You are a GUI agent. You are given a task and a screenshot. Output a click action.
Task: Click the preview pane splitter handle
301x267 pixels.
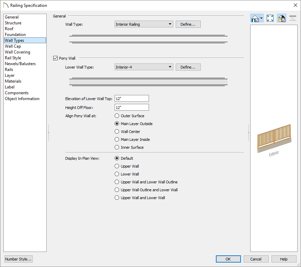[248, 133]
